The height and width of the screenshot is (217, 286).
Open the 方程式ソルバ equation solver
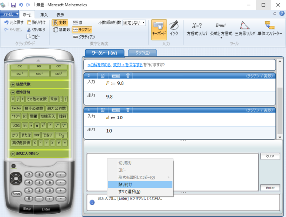[x=197, y=29]
